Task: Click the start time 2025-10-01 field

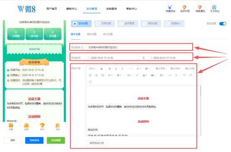Action: (112, 58)
